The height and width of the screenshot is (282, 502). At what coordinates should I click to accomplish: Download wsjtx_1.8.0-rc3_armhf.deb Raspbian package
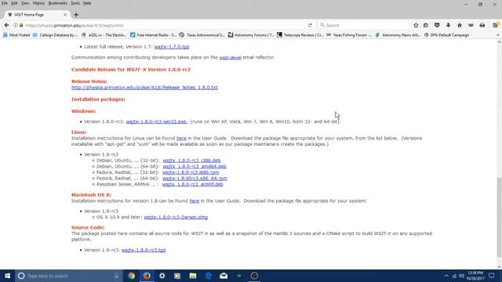point(192,184)
